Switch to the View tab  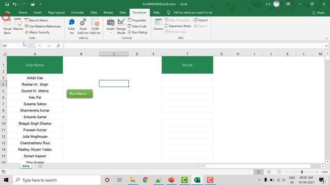click(123, 12)
